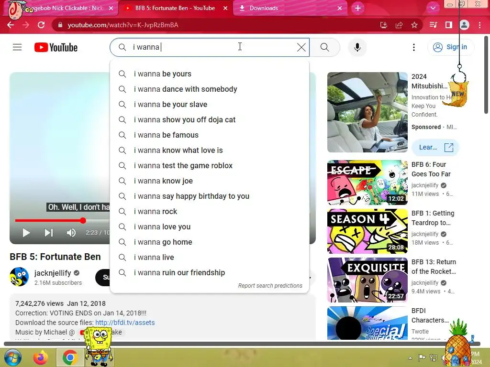Screen dimensions: 490x367
Task: Select suggestion 'i wanna ruin our friendship'
Action: [210, 273]
